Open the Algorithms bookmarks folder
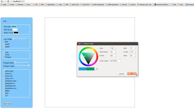The height and width of the screenshot is (109, 194). coord(50,5)
